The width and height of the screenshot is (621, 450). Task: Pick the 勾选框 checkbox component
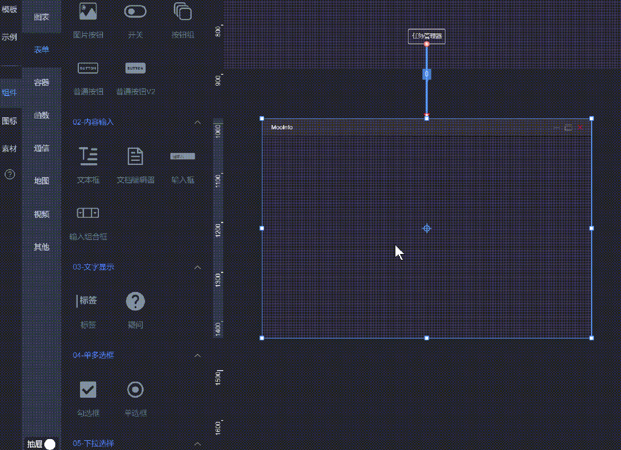[88, 390]
